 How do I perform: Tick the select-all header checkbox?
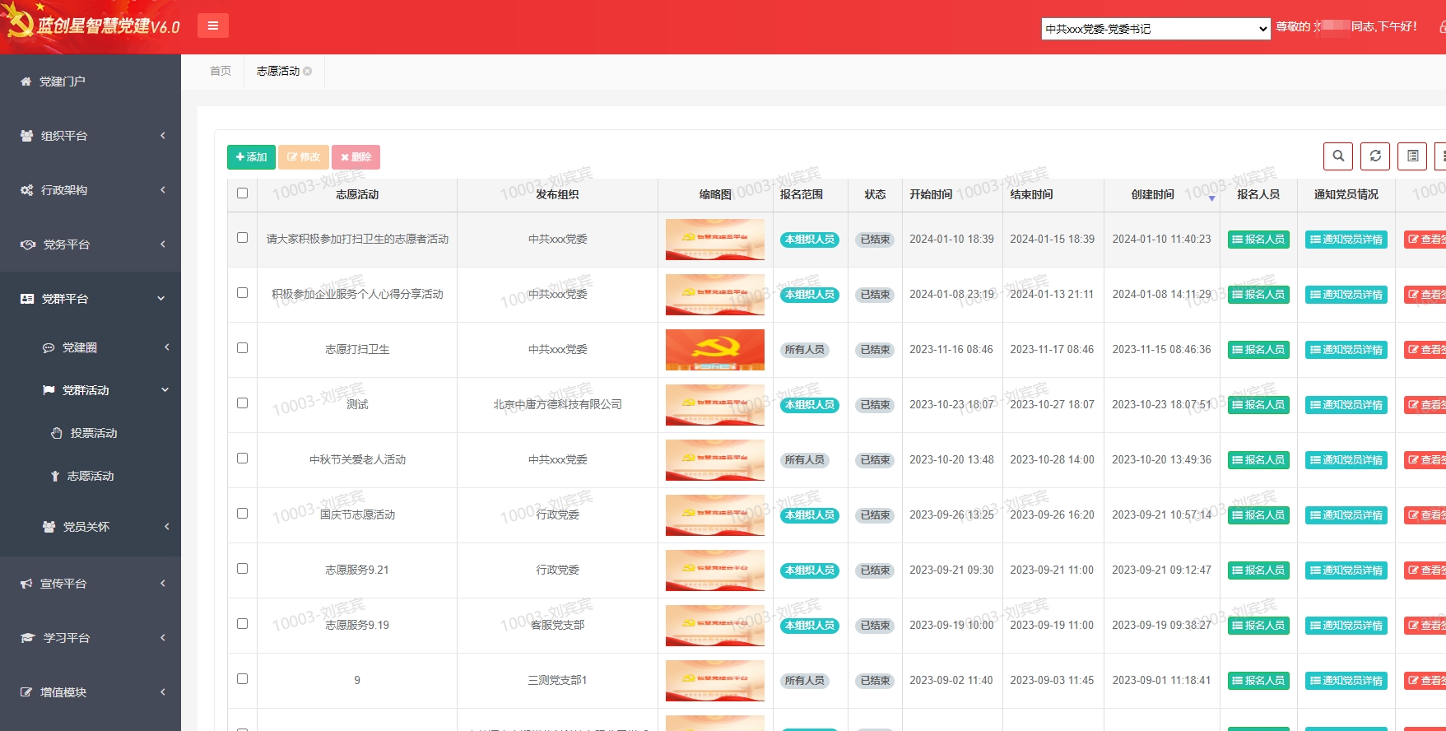[x=242, y=193]
